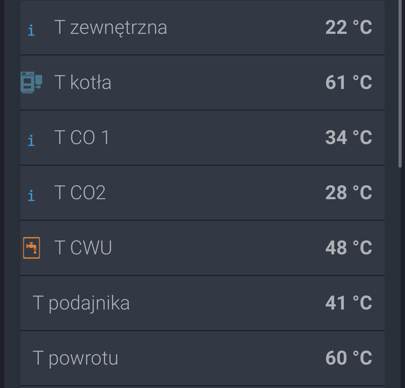Click the 48 °C value for T CWU
405x388 pixels.
pos(348,248)
